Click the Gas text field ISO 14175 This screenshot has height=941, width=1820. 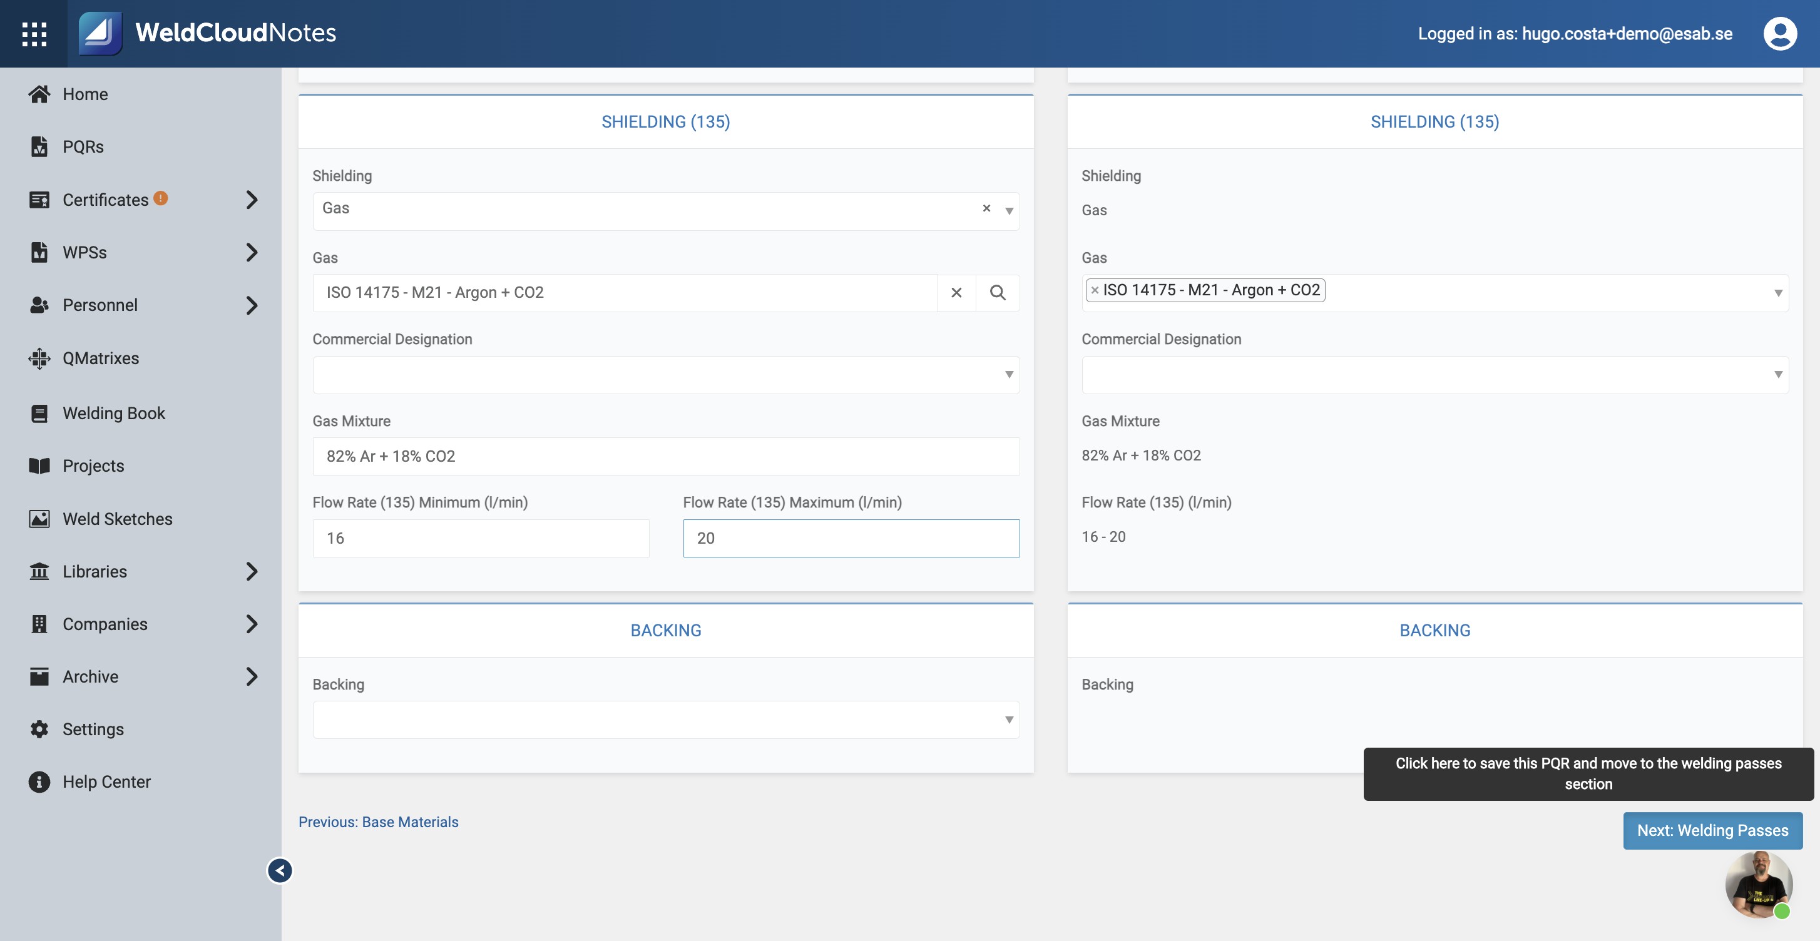point(625,292)
